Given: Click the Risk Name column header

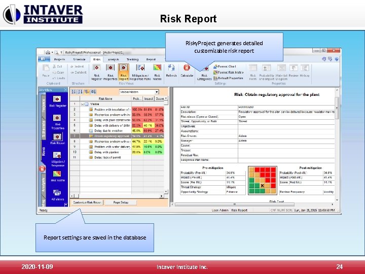Looking at the screenshot, I should [x=105, y=99].
